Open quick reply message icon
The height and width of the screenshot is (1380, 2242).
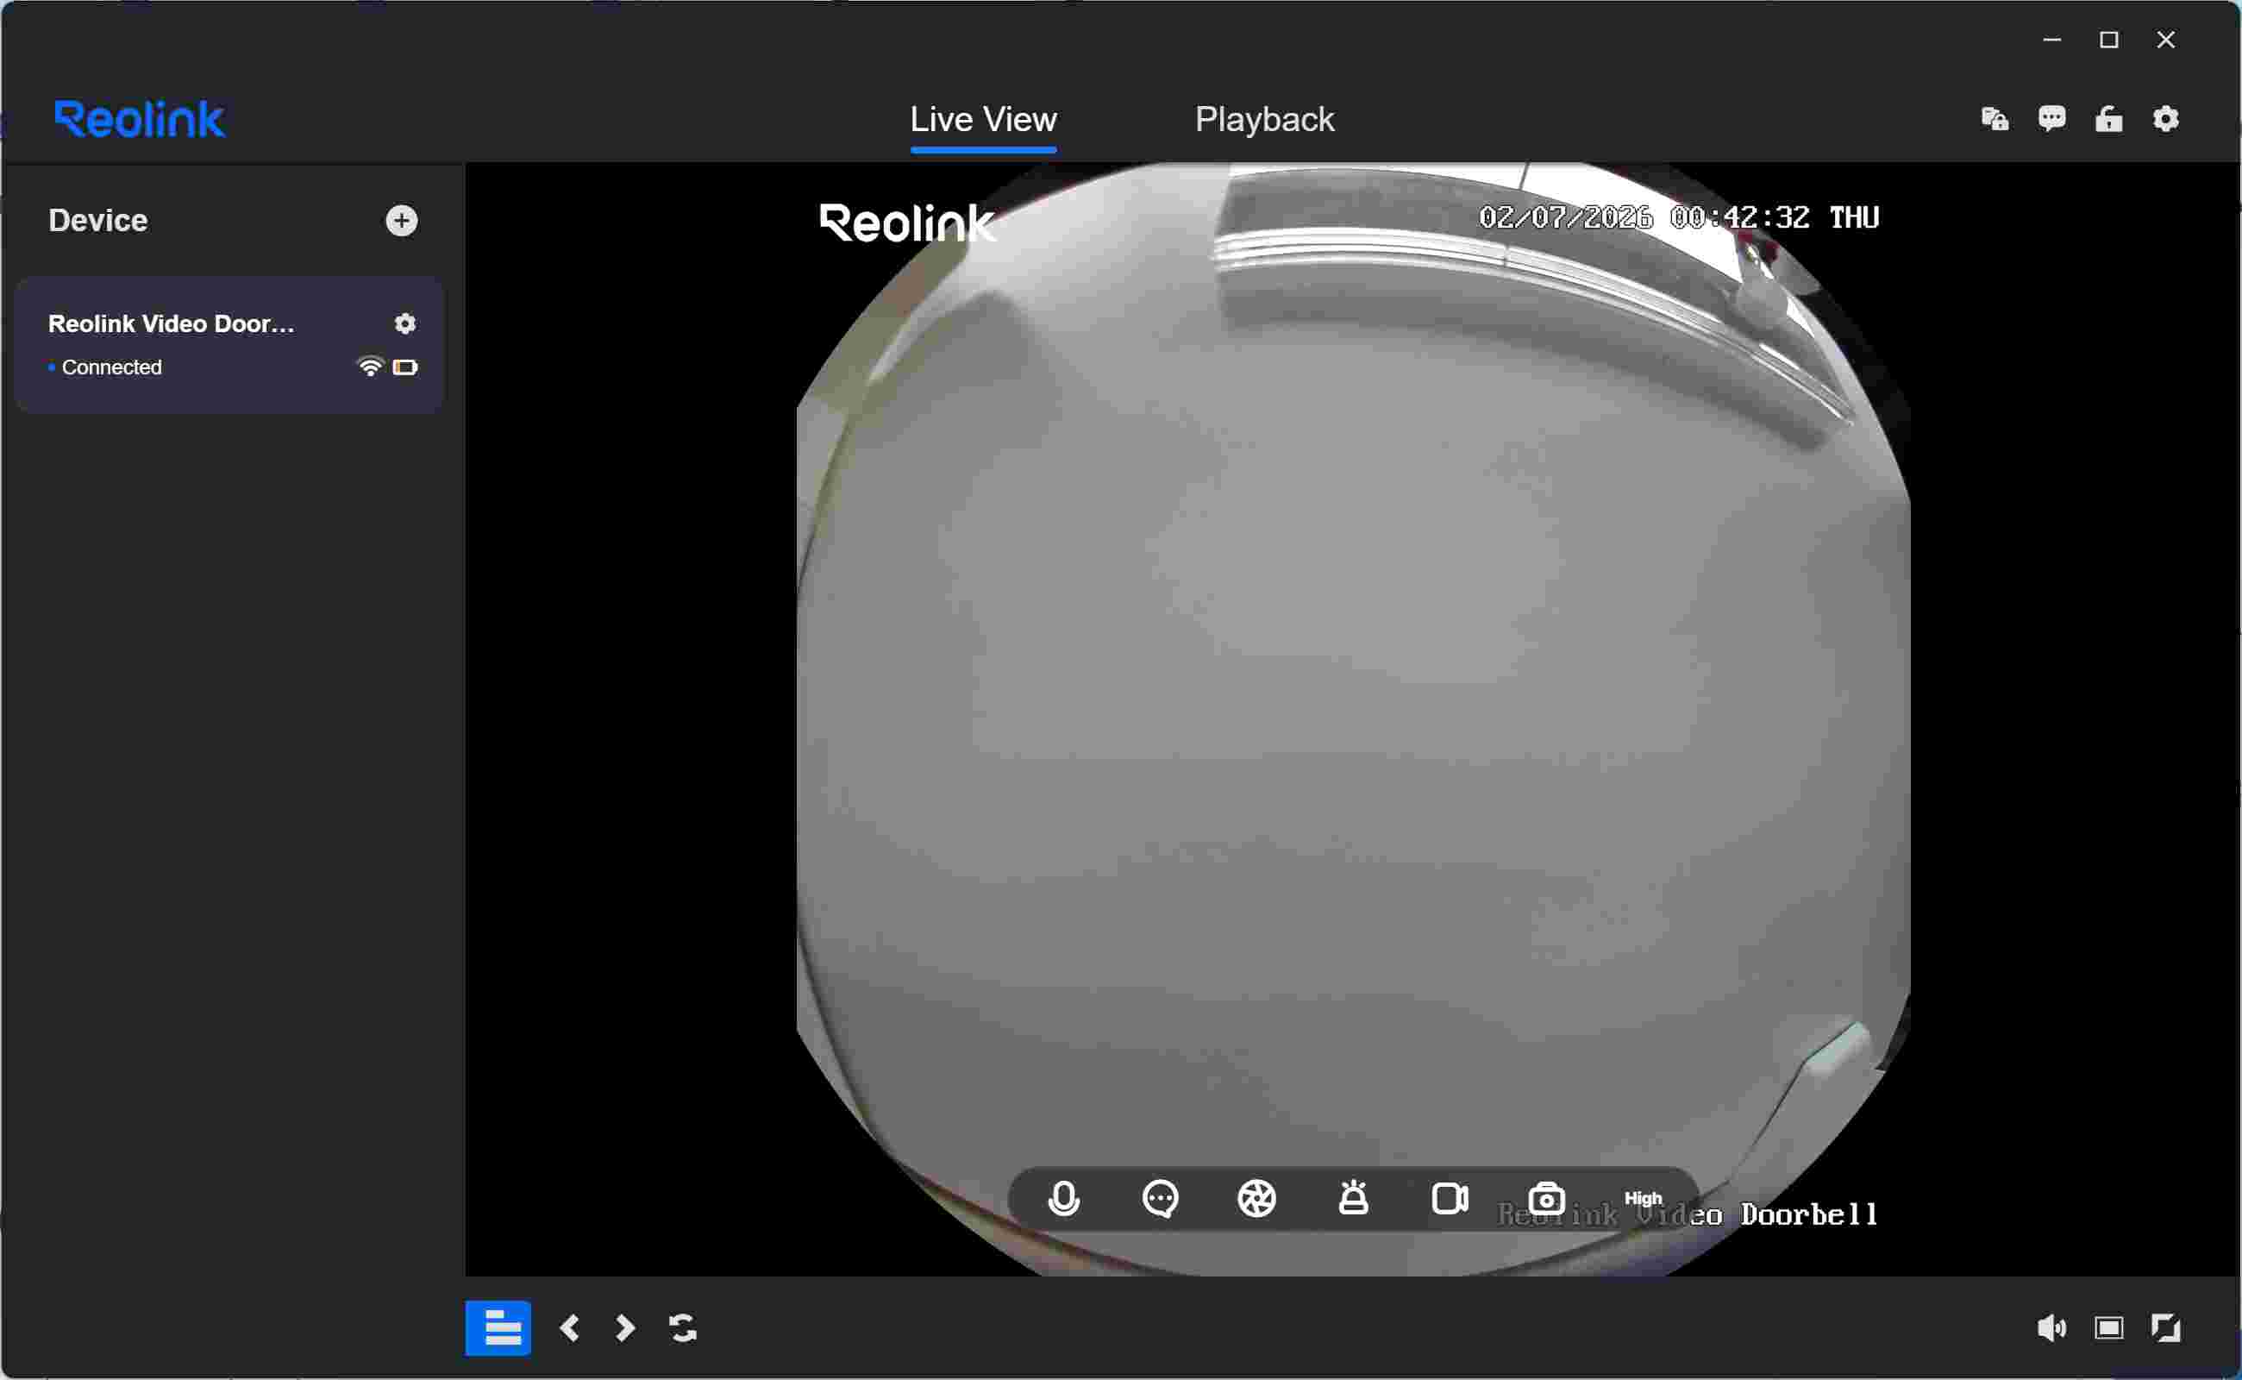[x=1160, y=1198]
